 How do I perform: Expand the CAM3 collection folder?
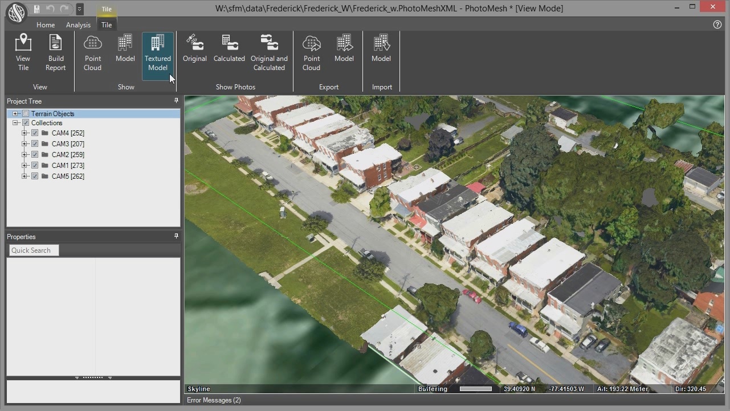[25, 143]
